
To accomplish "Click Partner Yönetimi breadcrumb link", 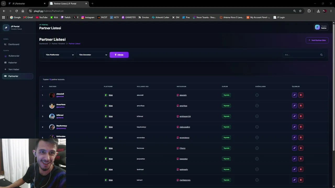I will [x=58, y=44].
